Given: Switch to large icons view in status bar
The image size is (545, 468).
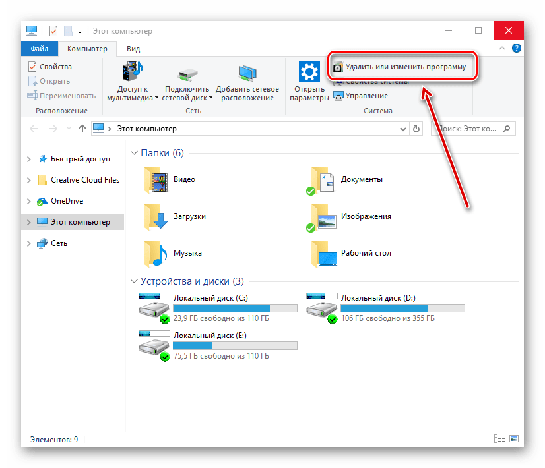Looking at the screenshot, I should pyautogui.click(x=514, y=439).
